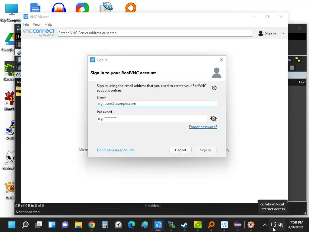This screenshot has width=309, height=232.
Task: Click the network tray icon
Action: point(273,225)
